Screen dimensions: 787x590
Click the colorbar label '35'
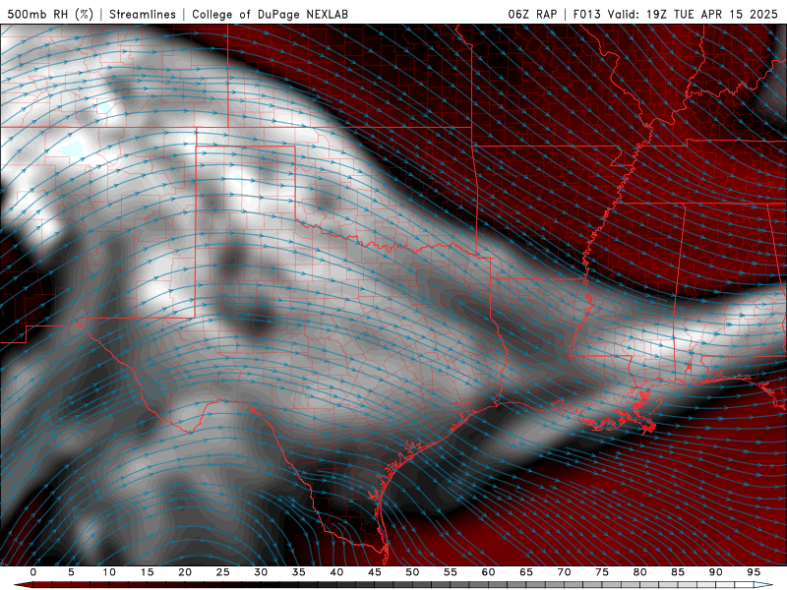tap(299, 572)
